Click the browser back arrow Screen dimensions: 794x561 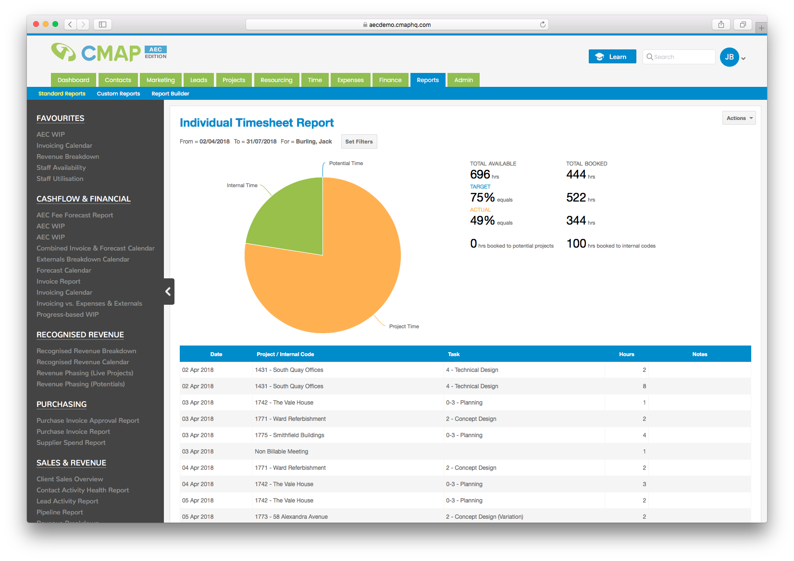click(x=70, y=24)
